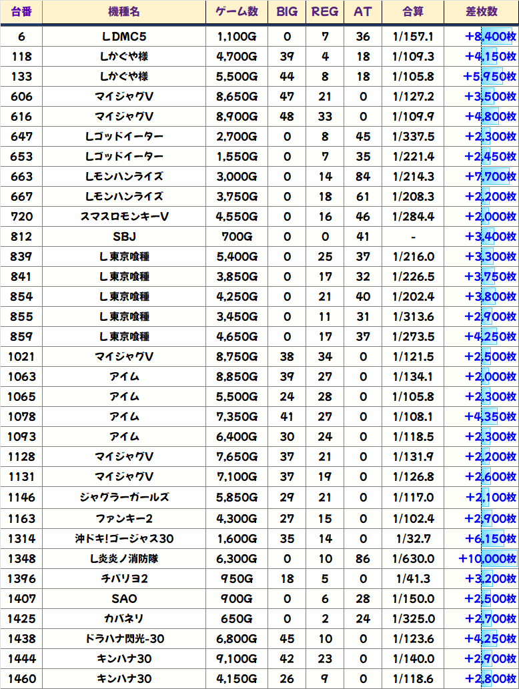Click game count 8,850G

(x=237, y=377)
